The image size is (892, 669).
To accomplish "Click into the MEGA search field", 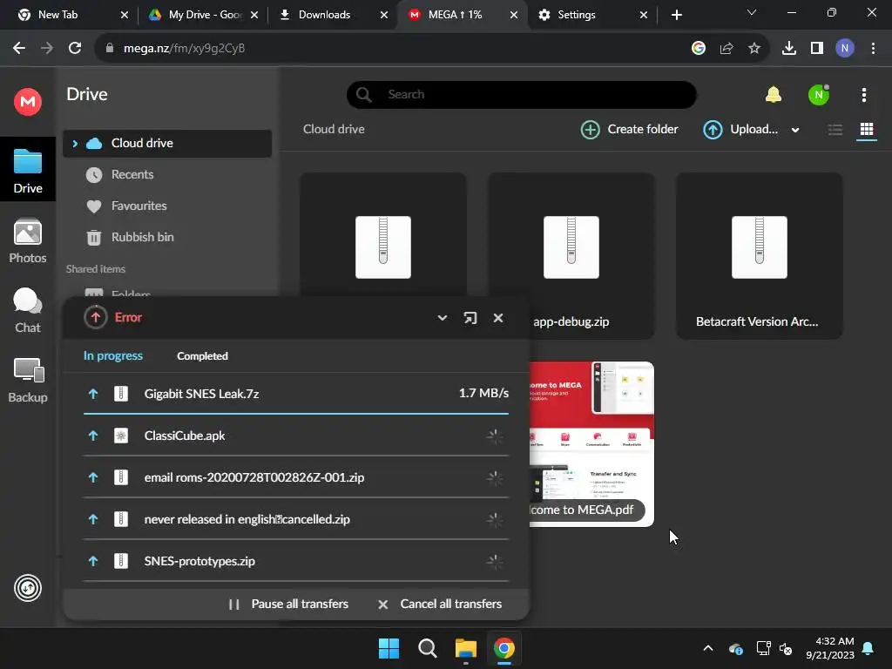I will (522, 94).
